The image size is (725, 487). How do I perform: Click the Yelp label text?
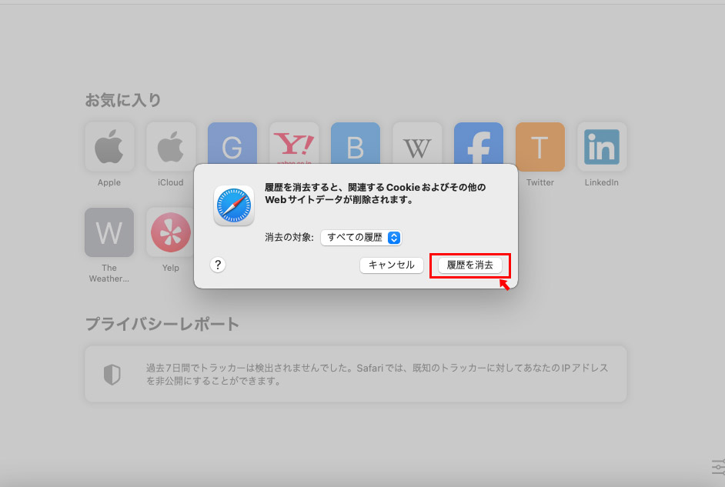point(171,268)
